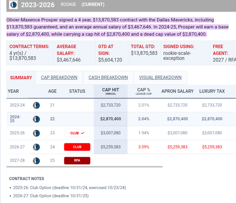
Task: Click the Cap Hit Annual column header
Action: (111, 91)
